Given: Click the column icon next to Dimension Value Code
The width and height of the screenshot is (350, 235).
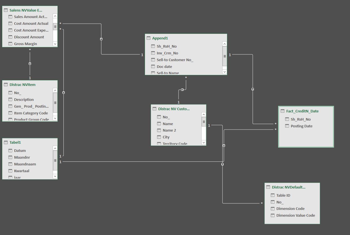Looking at the screenshot, I should coord(273,215).
